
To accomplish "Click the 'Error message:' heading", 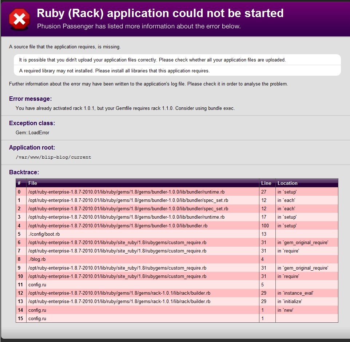I will 30,99.
